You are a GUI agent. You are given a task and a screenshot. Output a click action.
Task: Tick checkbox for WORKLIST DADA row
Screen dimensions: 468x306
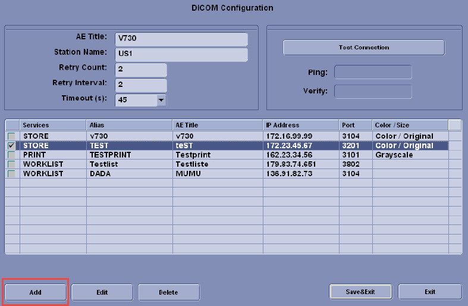[12, 174]
